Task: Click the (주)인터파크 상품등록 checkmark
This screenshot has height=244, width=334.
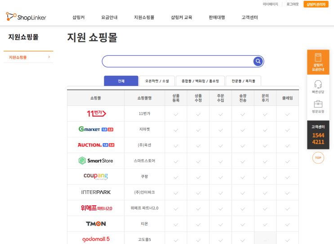Action: [x=176, y=193]
